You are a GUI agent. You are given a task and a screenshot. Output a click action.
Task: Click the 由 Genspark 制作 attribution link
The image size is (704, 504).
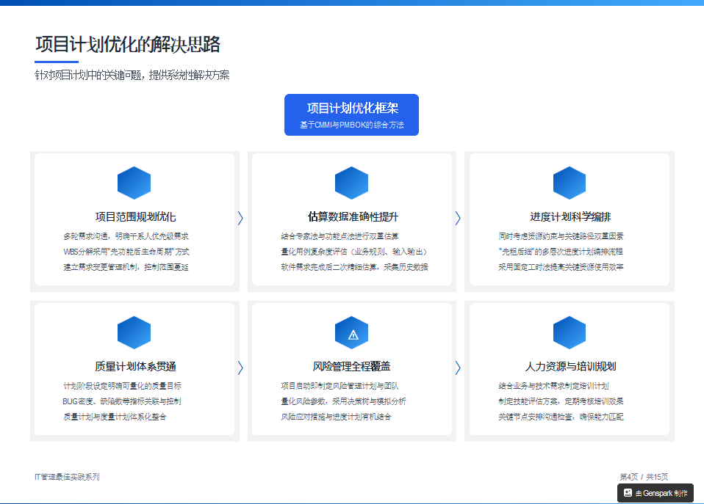pos(656,493)
